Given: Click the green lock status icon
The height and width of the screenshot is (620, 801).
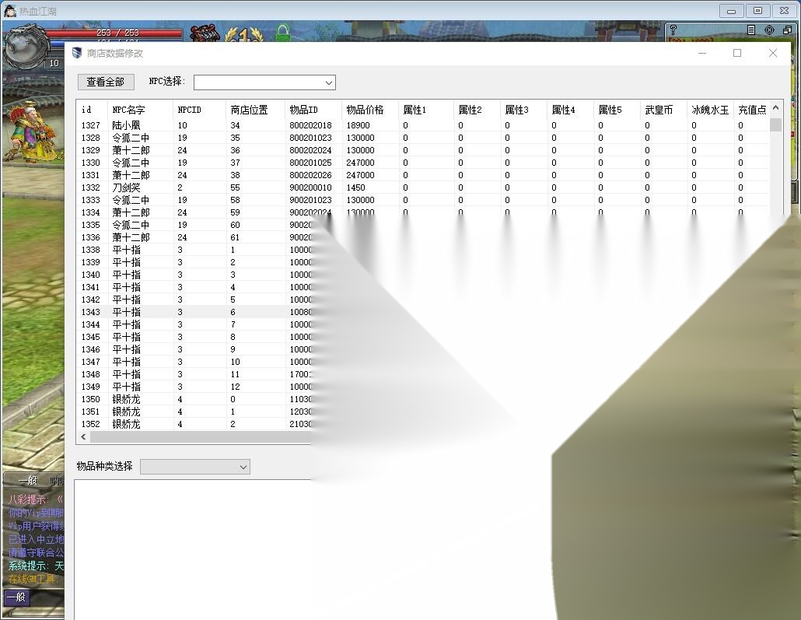Looking at the screenshot, I should pos(282,33).
